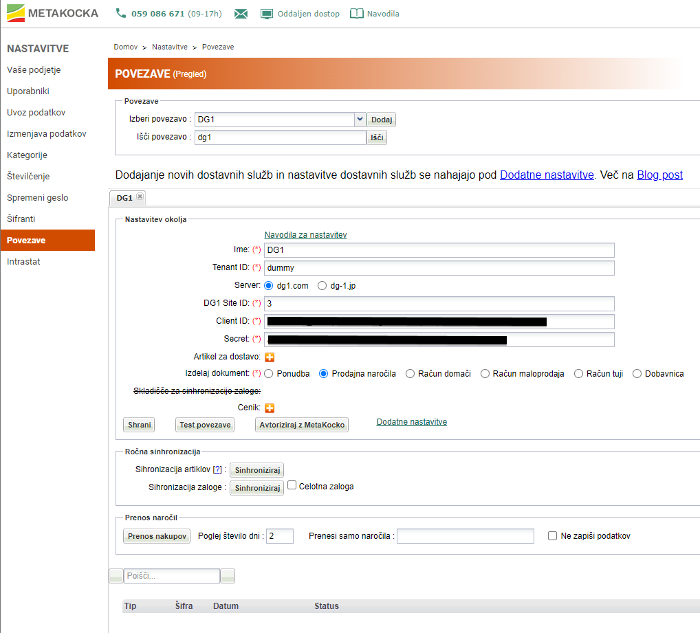The height and width of the screenshot is (633, 700).
Task: Sort by Datum column header
Action: pos(226,606)
